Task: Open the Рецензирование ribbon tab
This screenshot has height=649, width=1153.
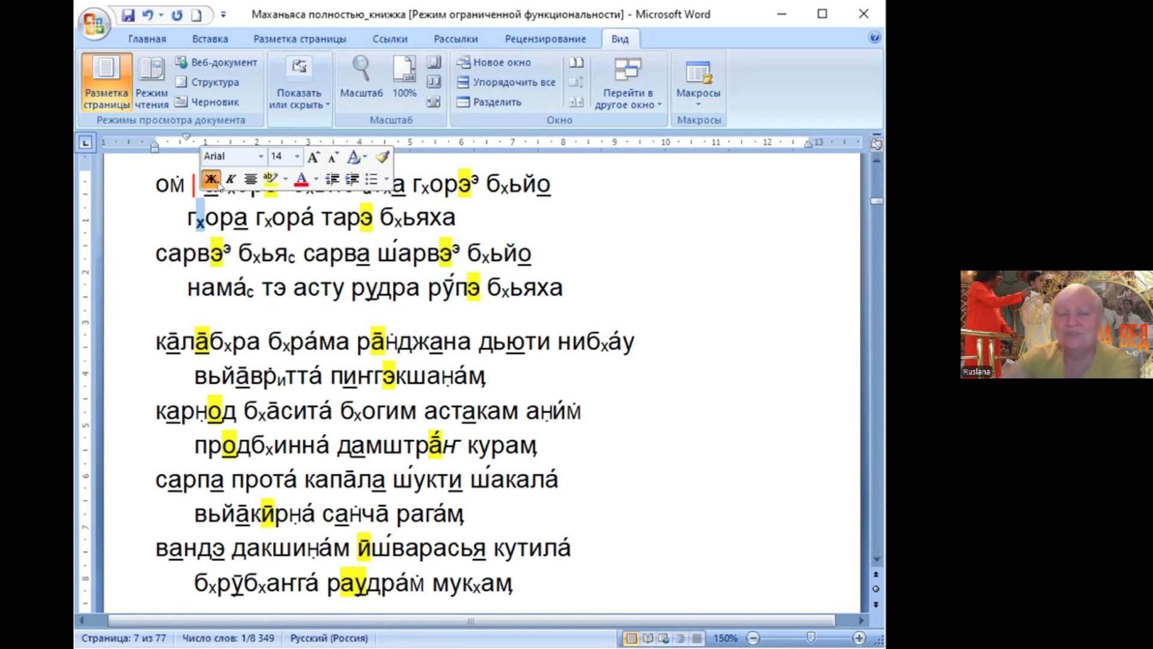Action: (545, 39)
